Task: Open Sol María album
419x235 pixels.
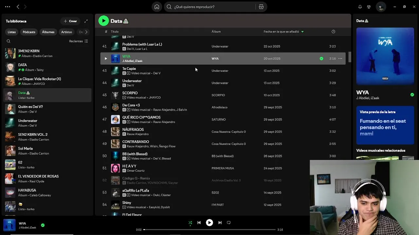Action: (47, 151)
